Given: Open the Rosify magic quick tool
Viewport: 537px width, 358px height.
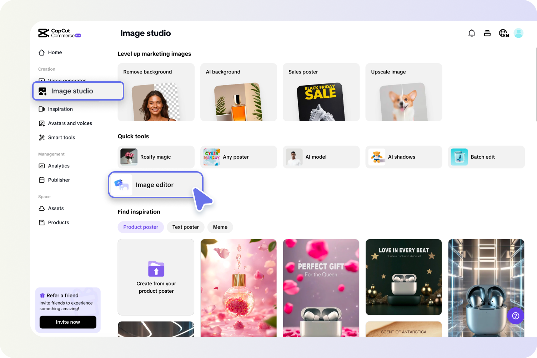Looking at the screenshot, I should [155, 157].
